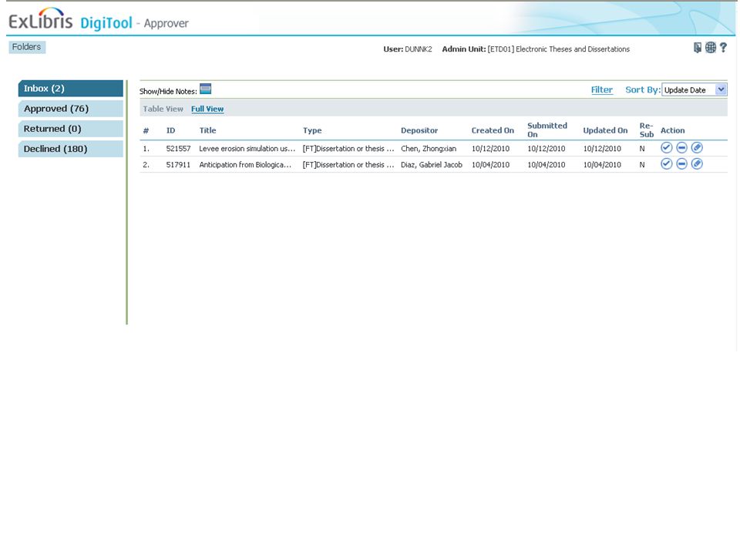Approve the Levee erosion simulation submission
The height and width of the screenshot is (555, 740).
click(x=666, y=148)
